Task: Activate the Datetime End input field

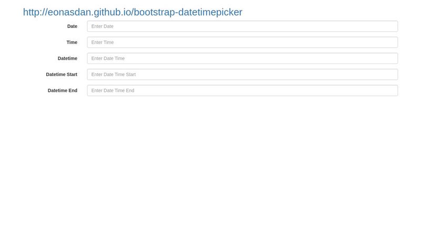Action: pyautogui.click(x=243, y=90)
